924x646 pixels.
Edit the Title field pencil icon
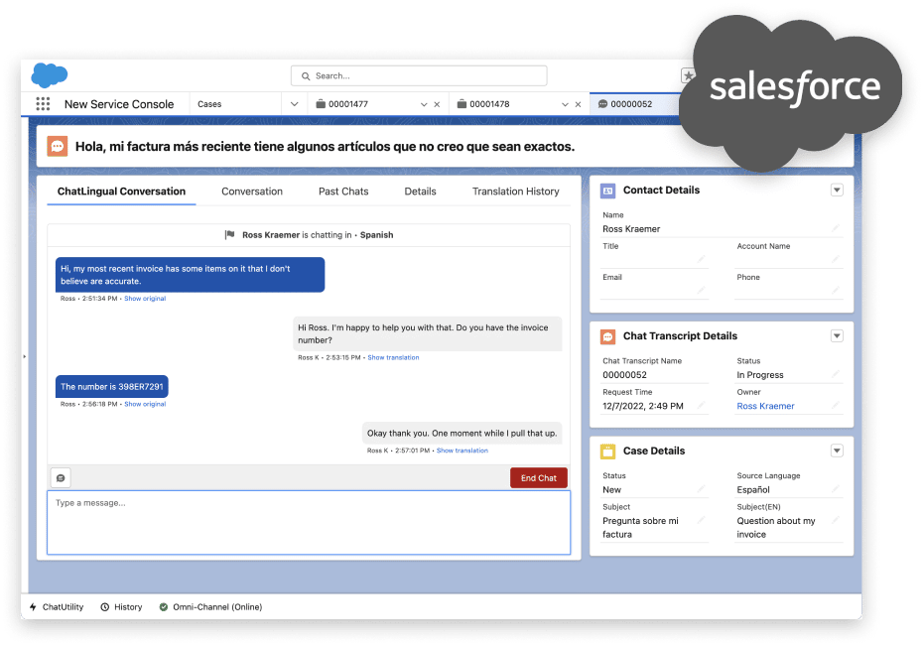click(702, 259)
